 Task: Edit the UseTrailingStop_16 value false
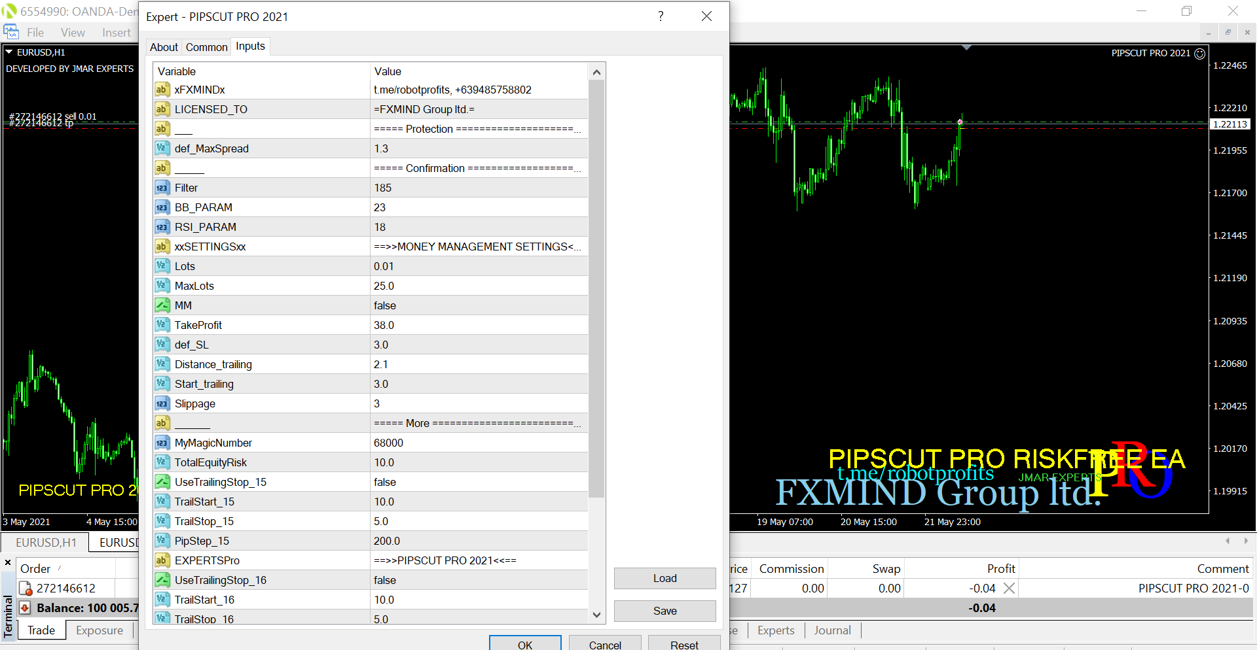click(479, 580)
